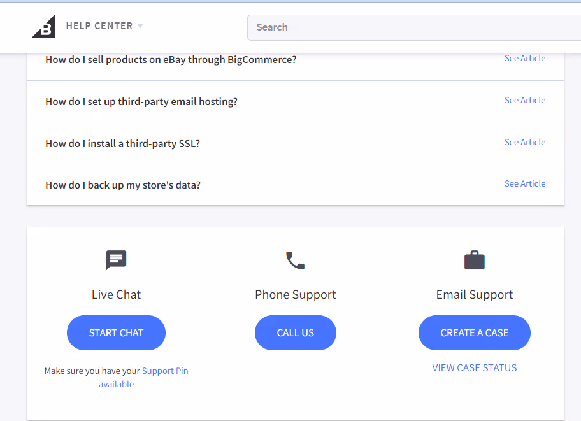Click the START CHAT button
Screen dimensions: 581x421
tap(116, 332)
